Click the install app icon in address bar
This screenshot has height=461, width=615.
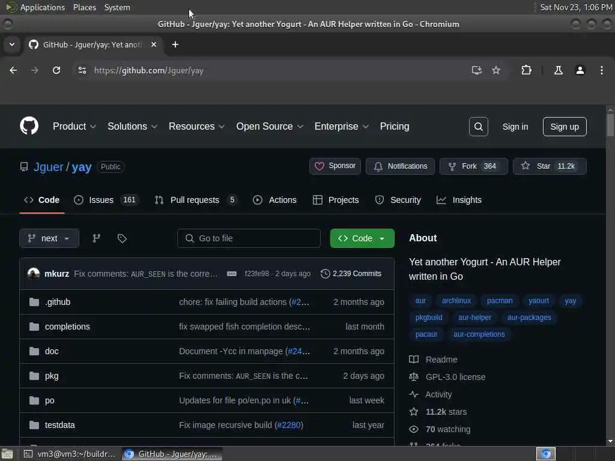tap(476, 70)
